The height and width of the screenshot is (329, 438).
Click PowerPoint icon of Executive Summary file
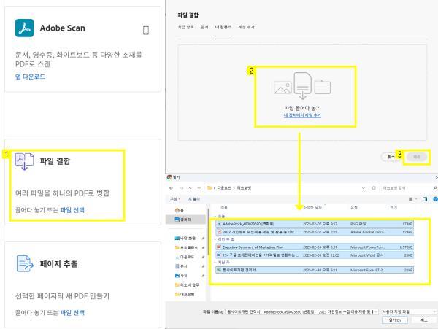(x=219, y=247)
